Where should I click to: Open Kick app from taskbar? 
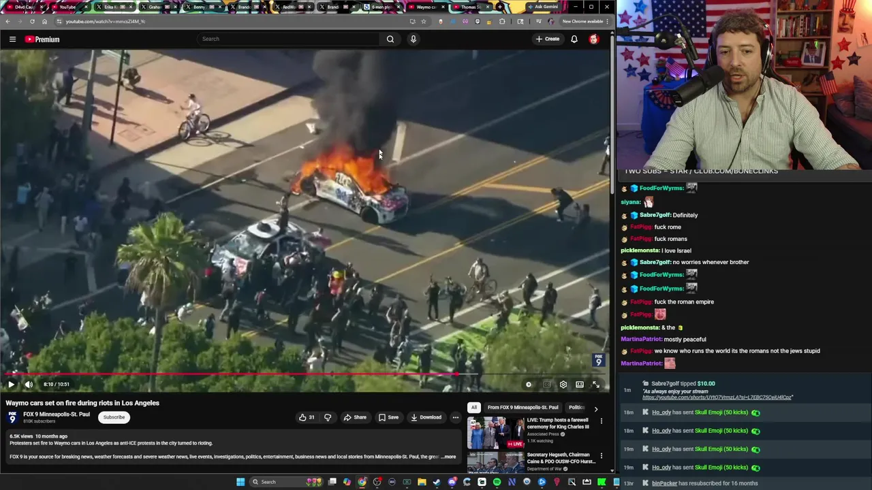click(x=601, y=482)
